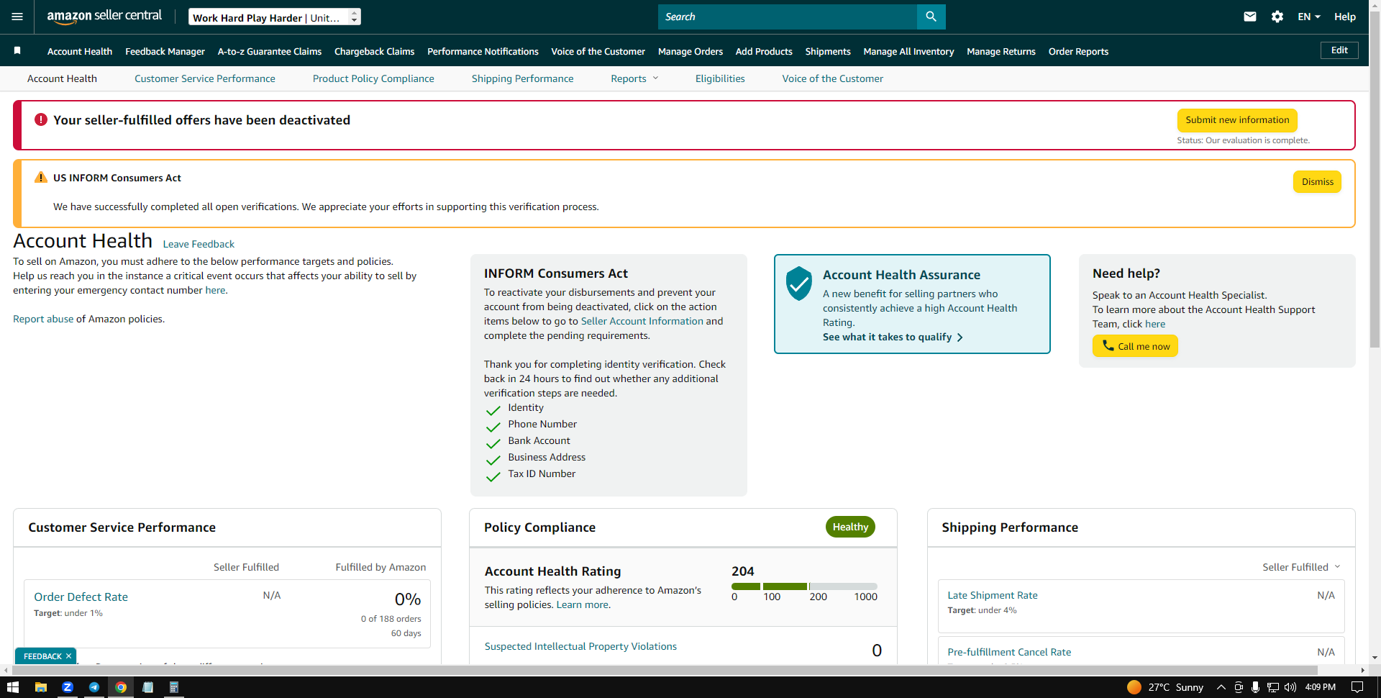Click the Chrome taskbar icon
Viewport: 1381px width, 698px height.
(x=121, y=687)
